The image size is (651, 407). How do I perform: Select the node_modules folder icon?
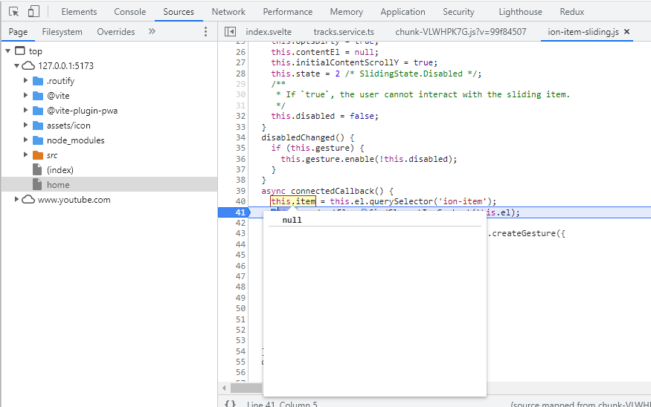[38, 140]
